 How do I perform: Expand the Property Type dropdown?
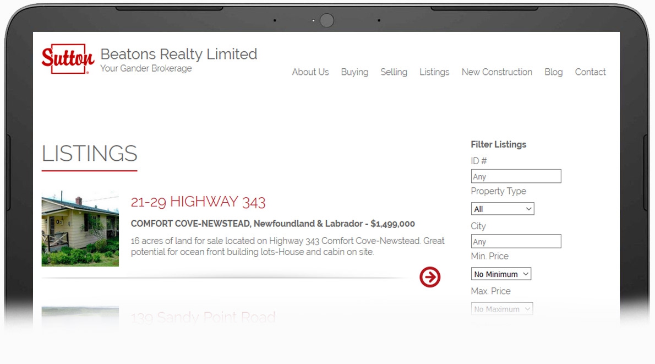coord(503,209)
